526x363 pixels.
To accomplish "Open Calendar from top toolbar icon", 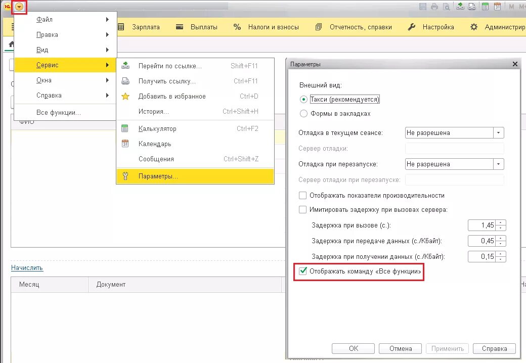I will tap(498, 7).
